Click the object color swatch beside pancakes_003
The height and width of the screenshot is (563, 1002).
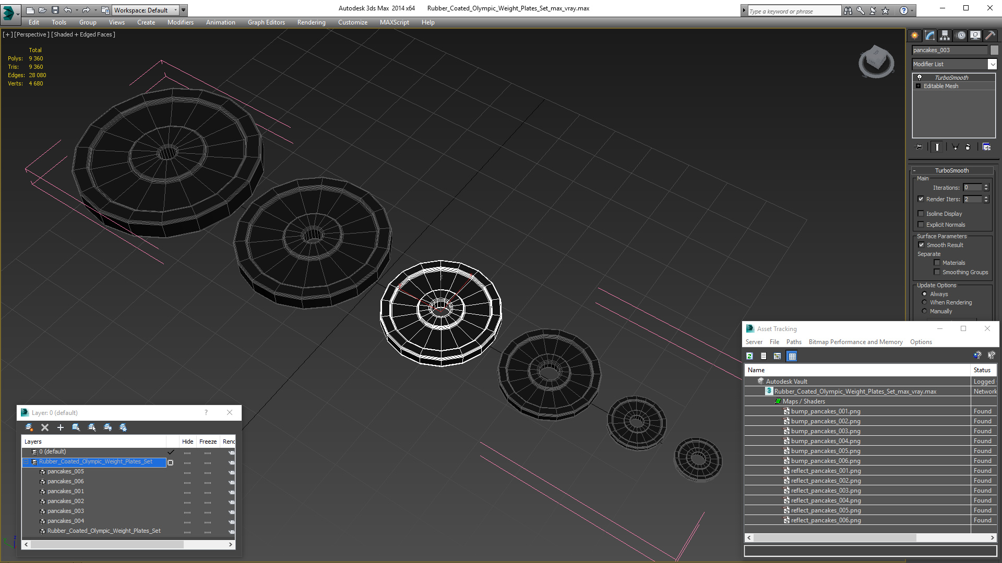994,50
